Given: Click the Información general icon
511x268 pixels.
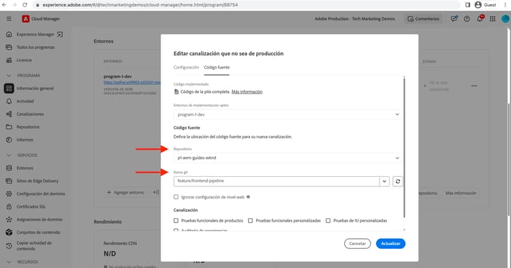Looking at the screenshot, I should pos(9,88).
